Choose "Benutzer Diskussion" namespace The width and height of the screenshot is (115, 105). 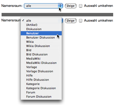click(x=41, y=37)
